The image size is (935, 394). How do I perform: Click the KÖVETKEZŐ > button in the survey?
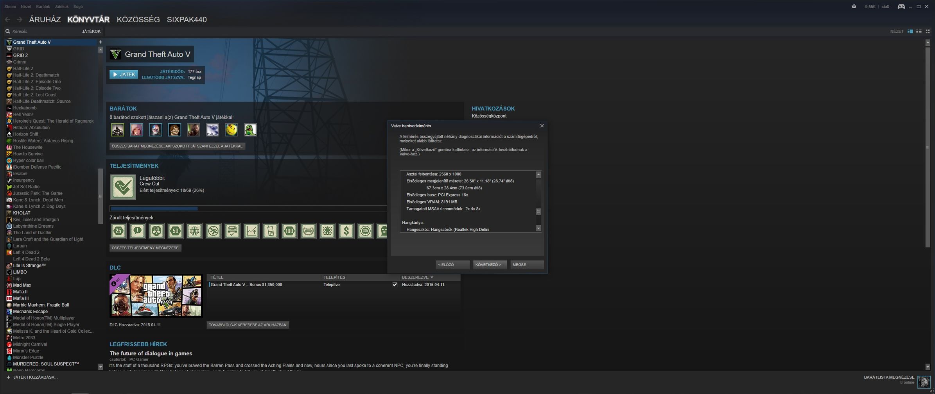[x=490, y=265]
